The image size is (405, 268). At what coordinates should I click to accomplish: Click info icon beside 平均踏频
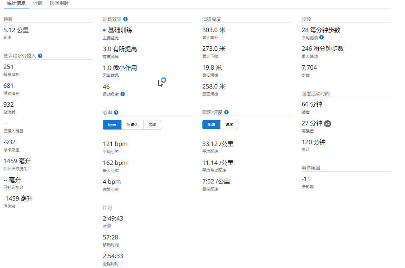[x=322, y=37]
